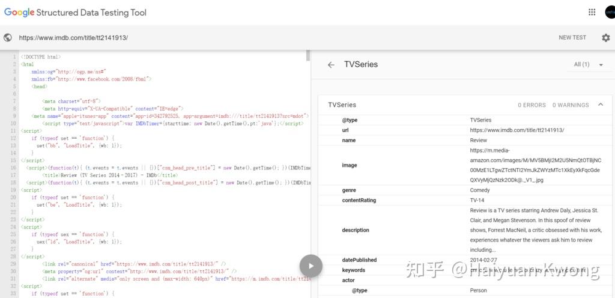Click the code pane scrollbar
The height and width of the screenshot is (298, 615).
point(308,55)
